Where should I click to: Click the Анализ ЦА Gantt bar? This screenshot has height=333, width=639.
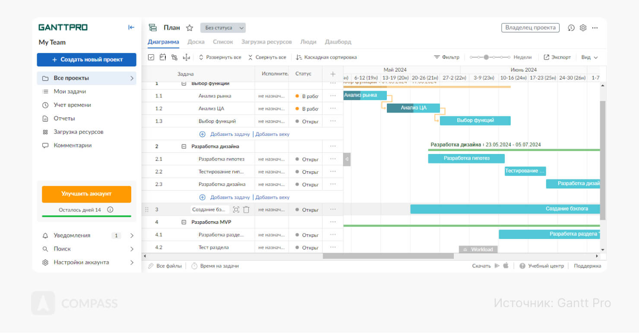coord(413,108)
